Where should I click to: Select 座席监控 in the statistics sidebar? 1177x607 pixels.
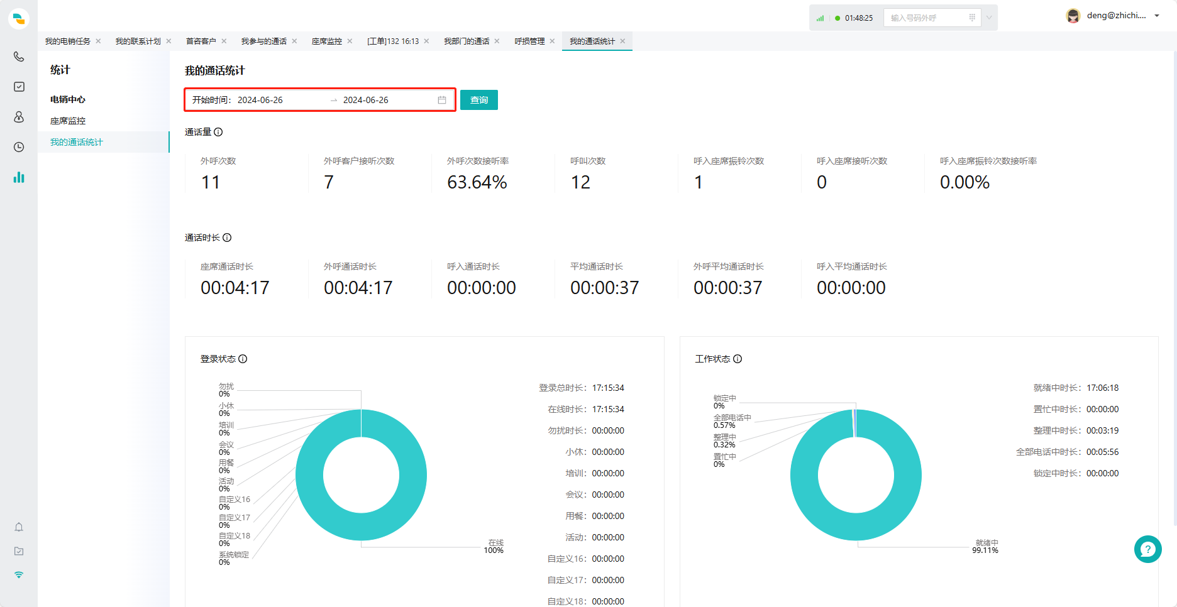tap(68, 121)
